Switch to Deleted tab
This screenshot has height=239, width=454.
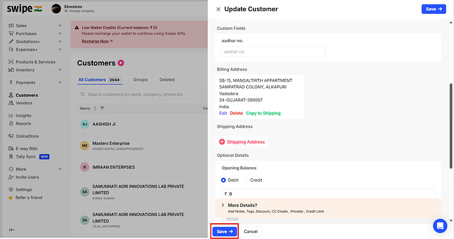167,80
